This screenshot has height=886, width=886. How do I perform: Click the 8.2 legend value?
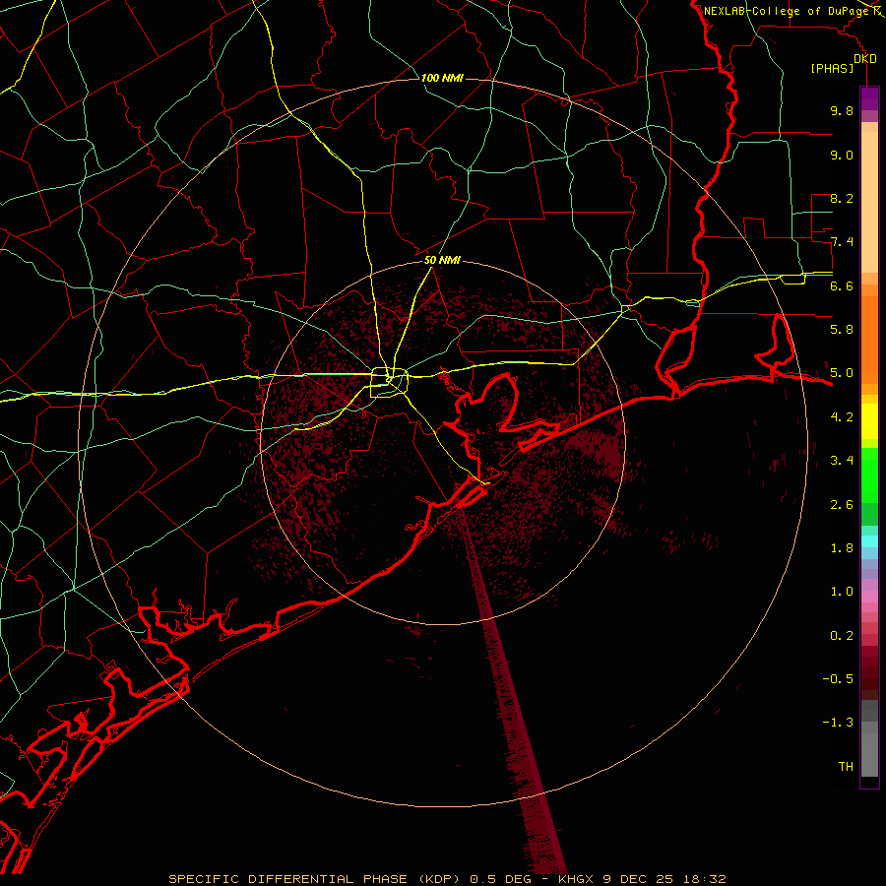(x=842, y=198)
